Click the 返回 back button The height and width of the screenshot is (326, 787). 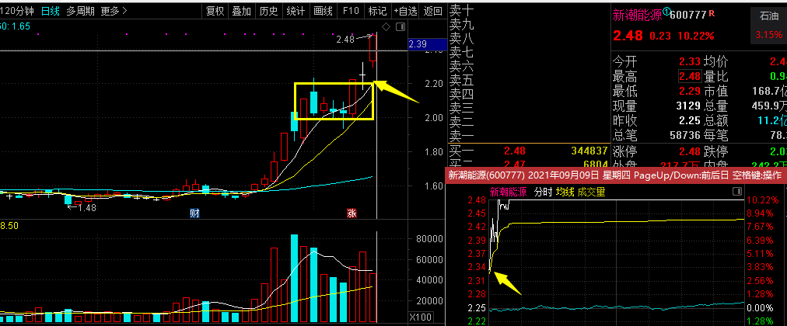point(432,11)
